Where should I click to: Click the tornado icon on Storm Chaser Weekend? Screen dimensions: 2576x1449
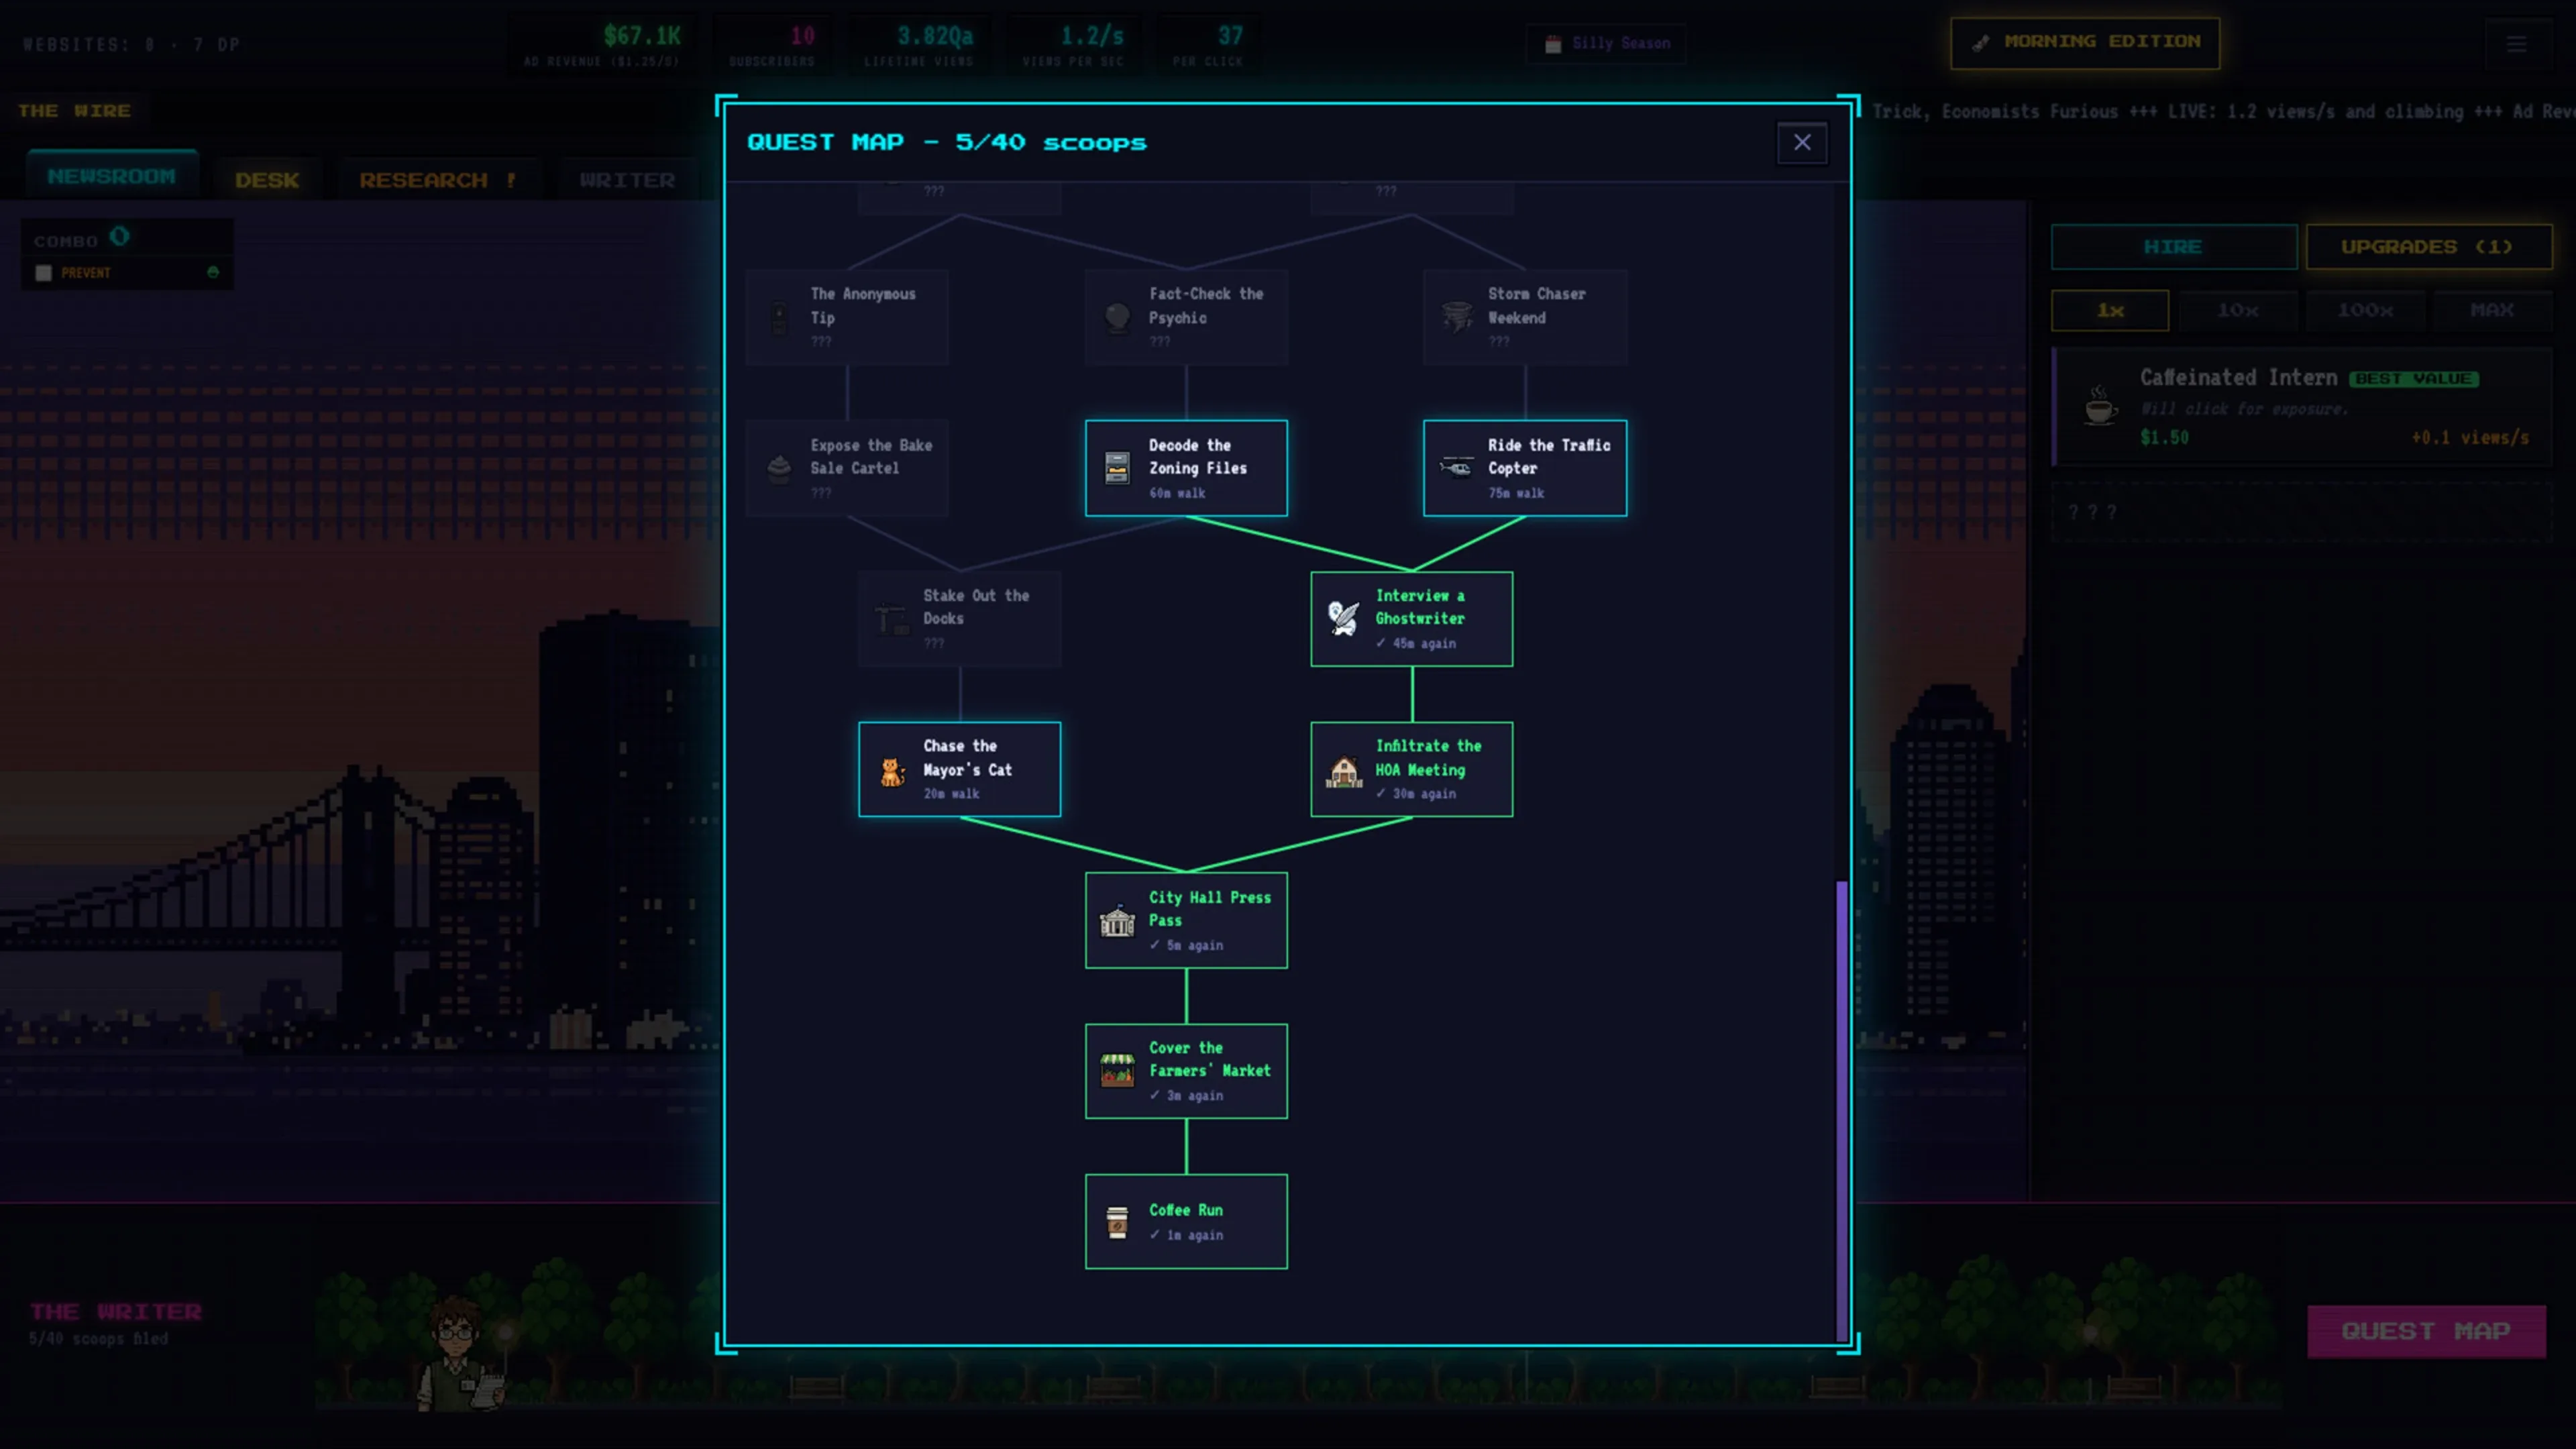pyautogui.click(x=1456, y=317)
